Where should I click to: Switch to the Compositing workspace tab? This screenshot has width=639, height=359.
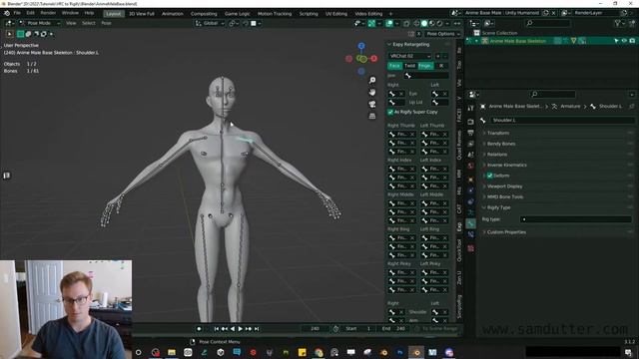(204, 14)
